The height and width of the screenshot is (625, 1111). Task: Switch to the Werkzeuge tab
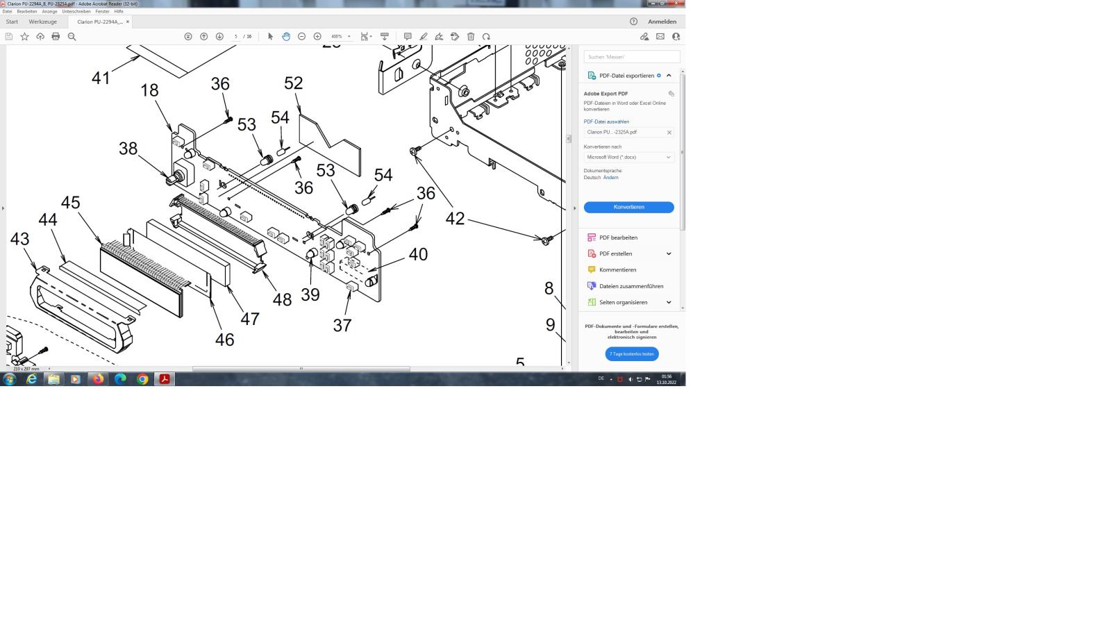pyautogui.click(x=43, y=22)
